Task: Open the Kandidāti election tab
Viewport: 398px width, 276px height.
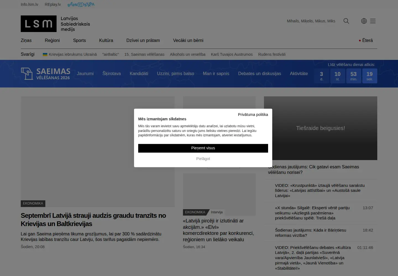Action: coord(139,74)
